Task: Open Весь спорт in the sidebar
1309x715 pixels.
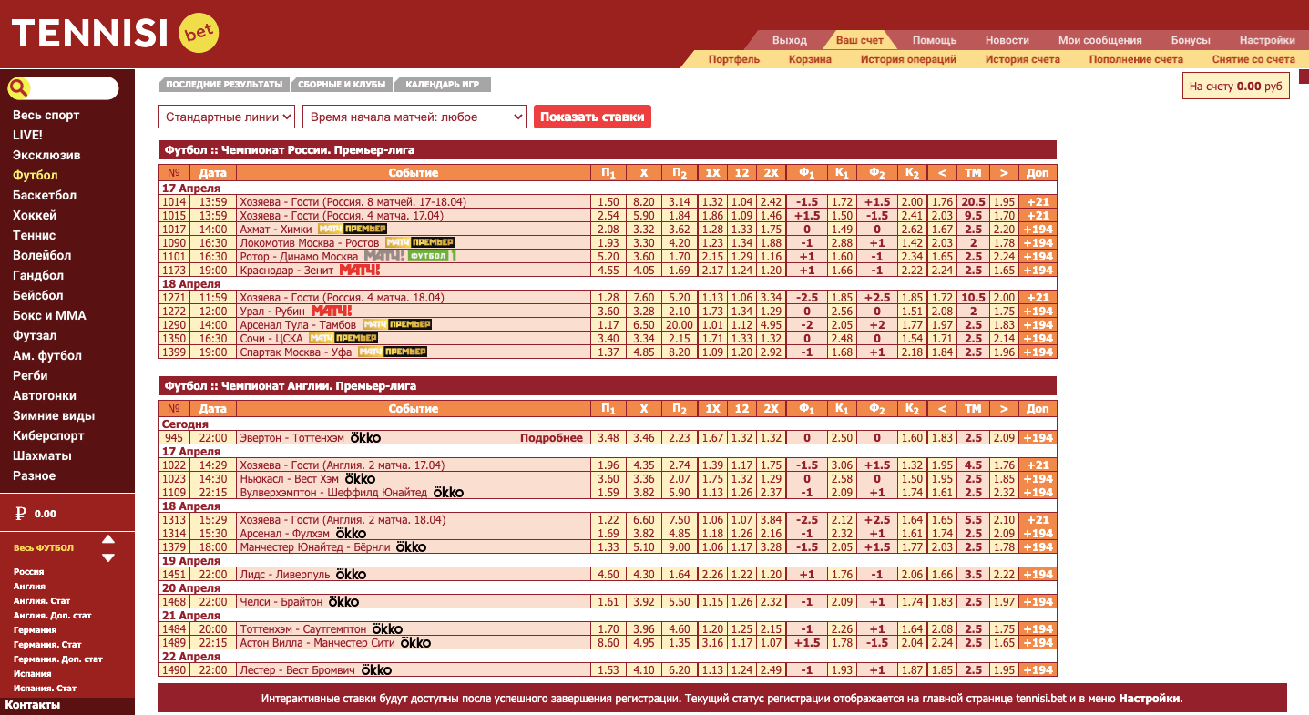Action: [x=46, y=115]
